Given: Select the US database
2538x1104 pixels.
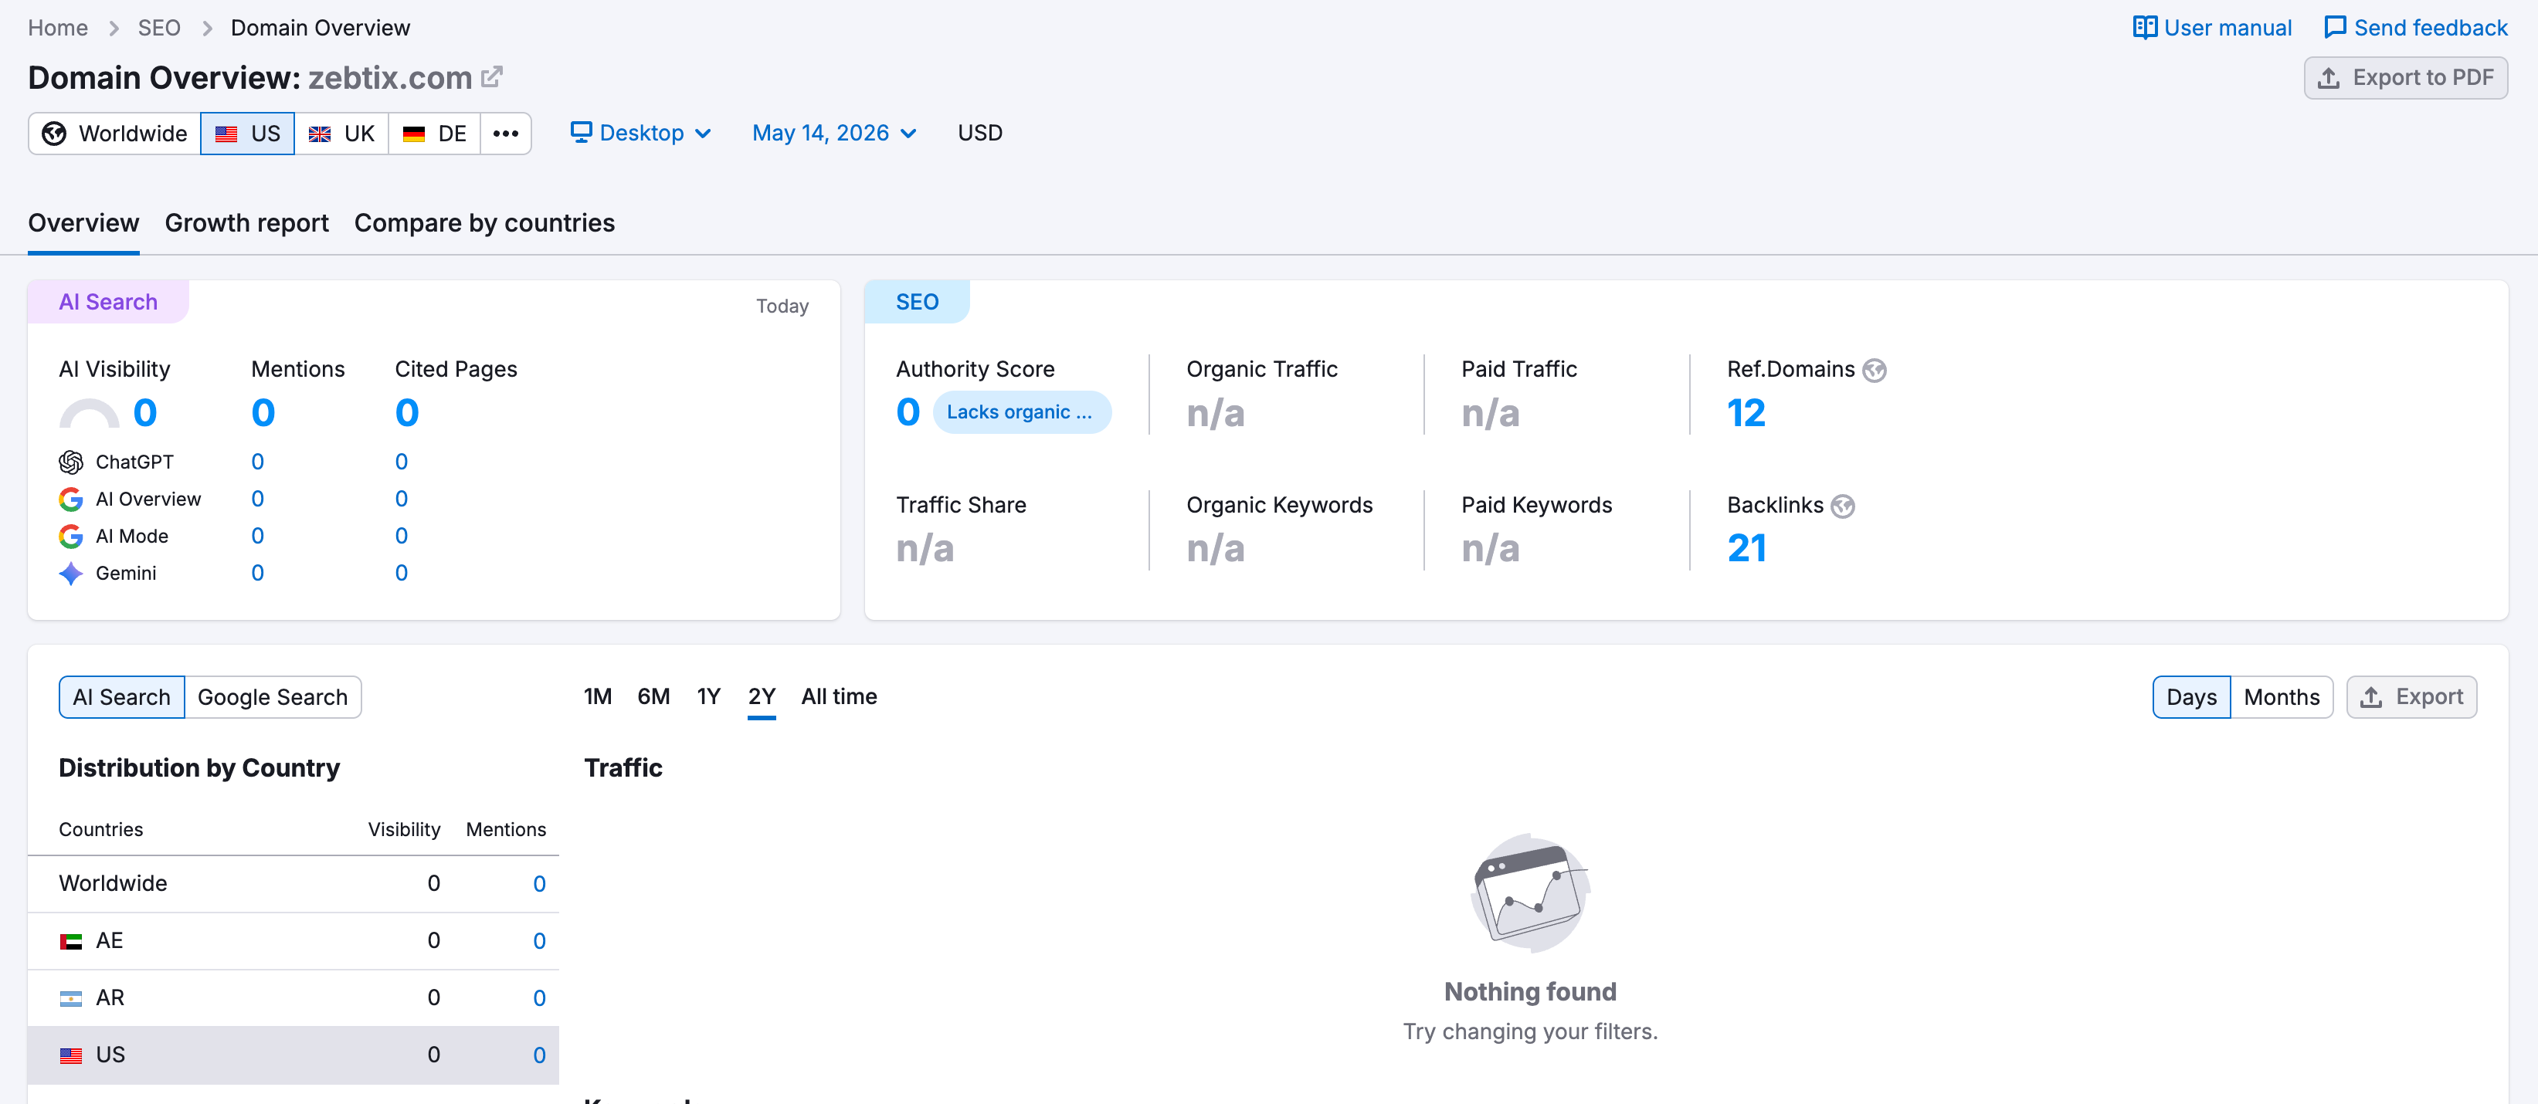Looking at the screenshot, I should click(x=247, y=133).
